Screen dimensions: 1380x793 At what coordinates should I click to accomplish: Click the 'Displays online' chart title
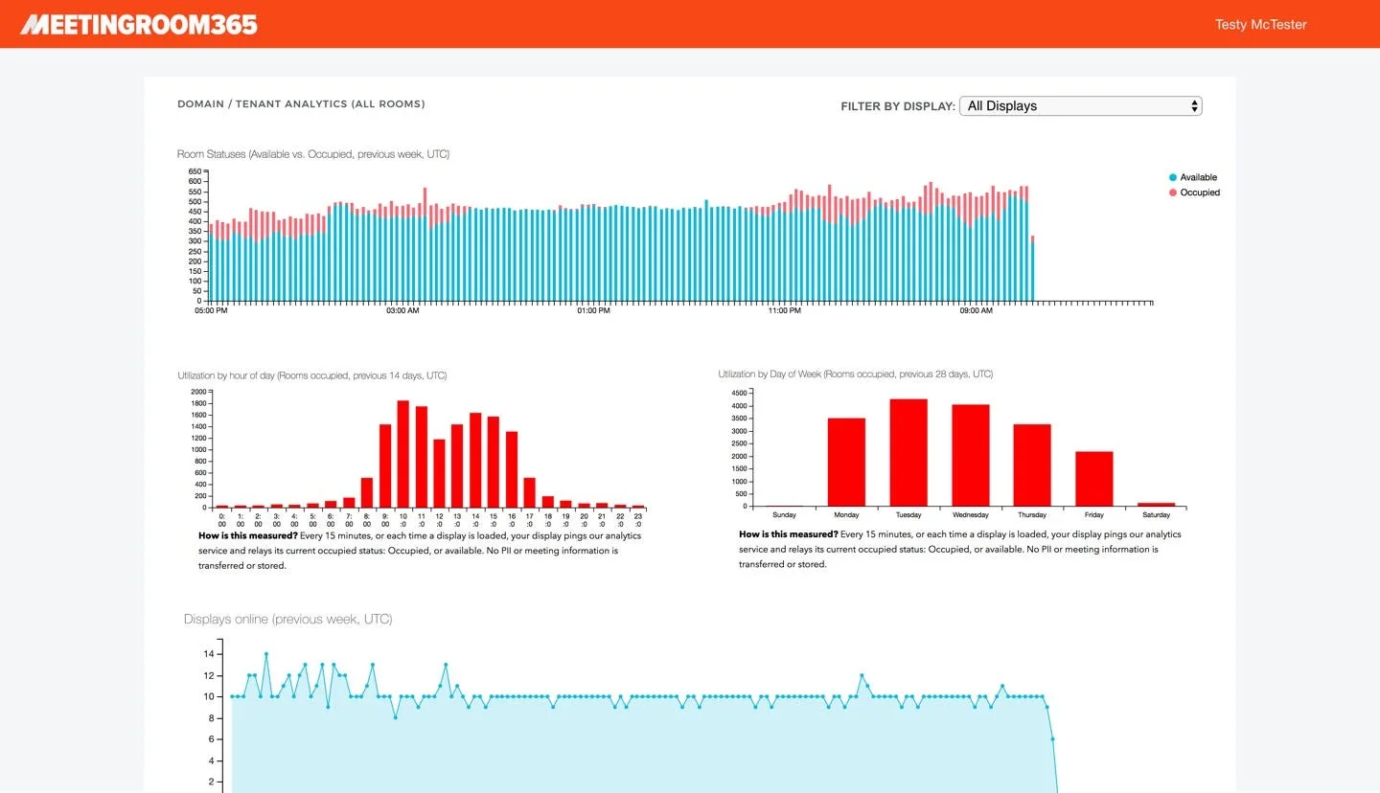[288, 620]
